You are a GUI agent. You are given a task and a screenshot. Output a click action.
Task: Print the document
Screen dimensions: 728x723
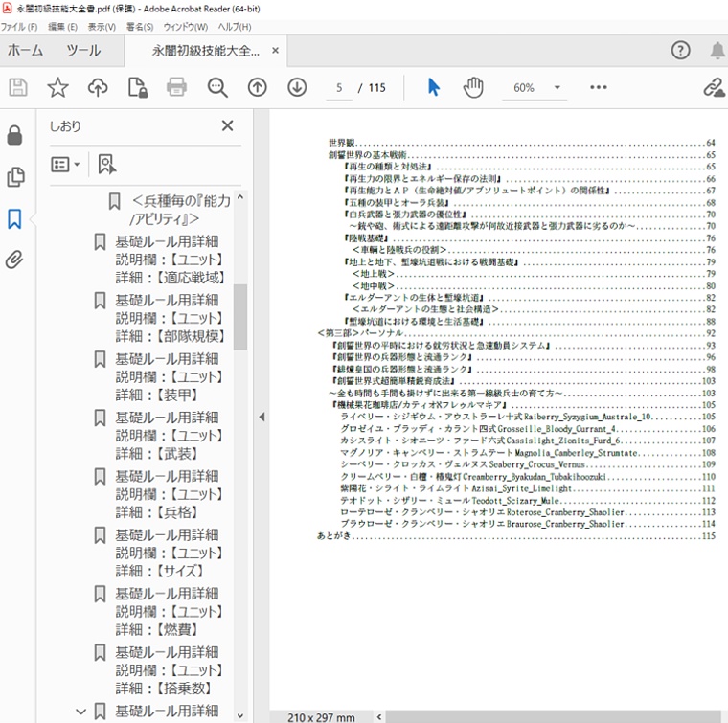click(x=177, y=87)
